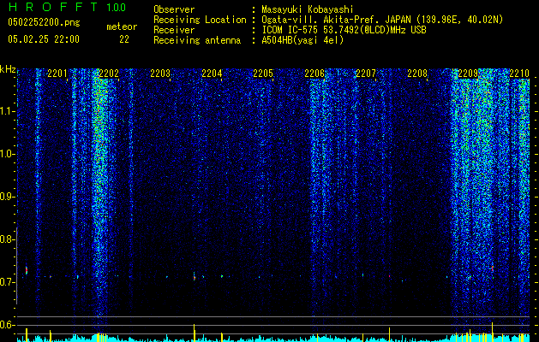Image resolution: width=539 pixels, height=342 pixels.
Task: Click the 'Observer' field label
Action: (174, 9)
